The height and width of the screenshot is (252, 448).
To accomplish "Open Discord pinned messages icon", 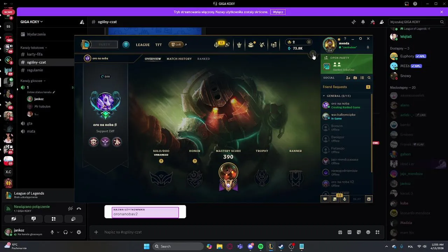I will pyautogui.click(x=372, y=22).
